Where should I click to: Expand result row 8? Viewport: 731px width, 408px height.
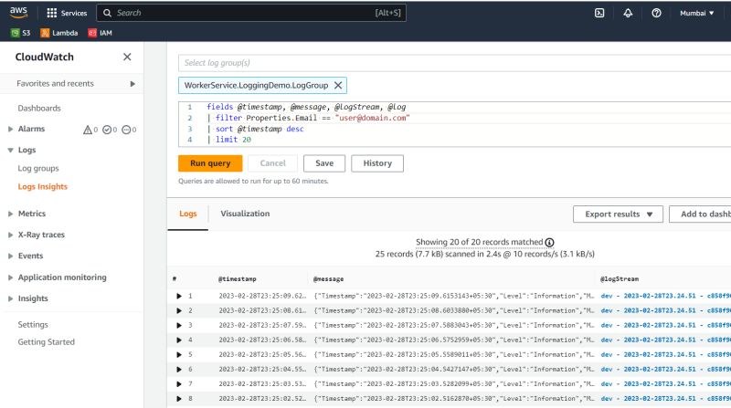[179, 399]
